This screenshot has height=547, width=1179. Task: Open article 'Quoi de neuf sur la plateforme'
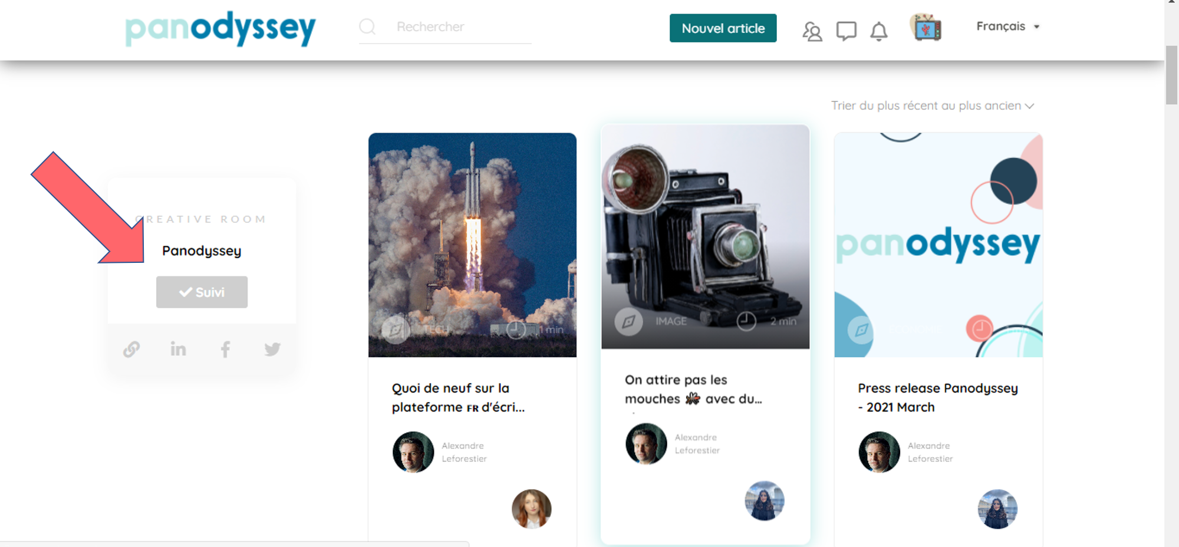tap(459, 397)
